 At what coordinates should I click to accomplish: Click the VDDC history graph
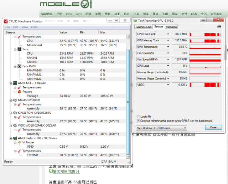click(x=205, y=85)
